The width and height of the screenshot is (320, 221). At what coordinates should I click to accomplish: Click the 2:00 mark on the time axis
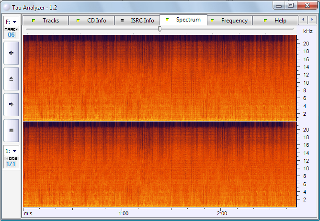[x=222, y=213]
